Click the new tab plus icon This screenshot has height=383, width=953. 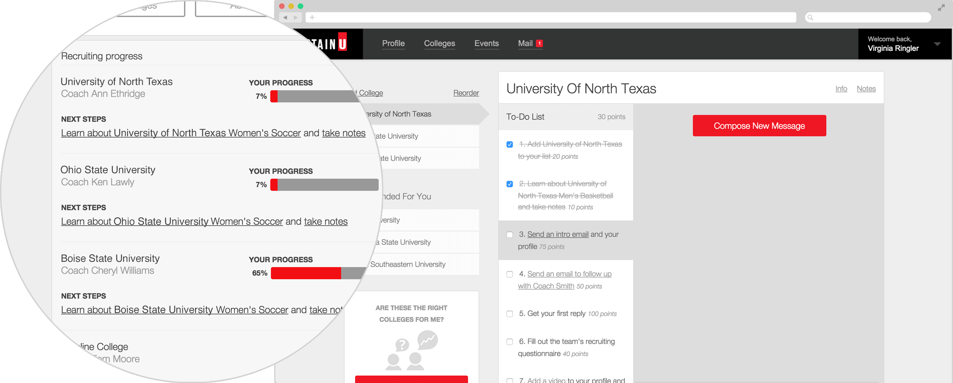coord(312,17)
